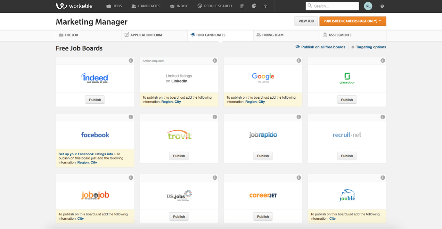
Task: Show info for the Glassdoor board
Action: [x=382, y=61]
